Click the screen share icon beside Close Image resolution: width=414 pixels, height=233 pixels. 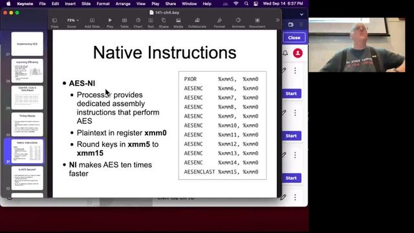[290, 25]
